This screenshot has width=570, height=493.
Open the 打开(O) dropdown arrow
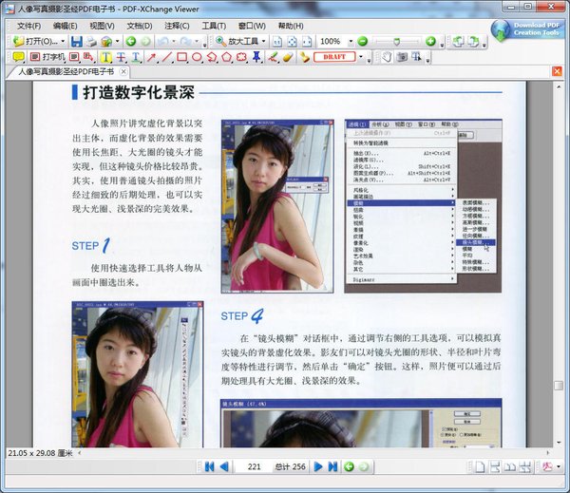click(63, 42)
